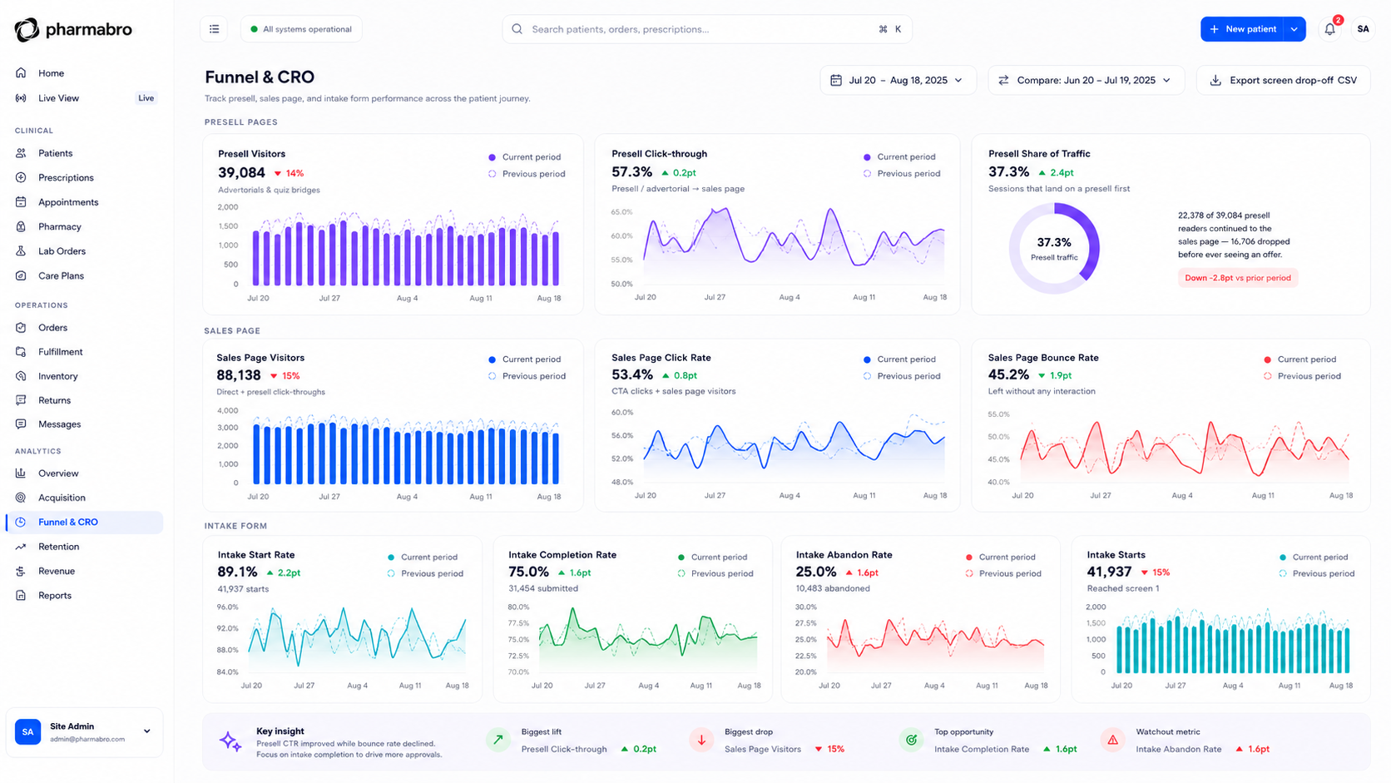Click the Prescriptions sidebar icon

[21, 177]
